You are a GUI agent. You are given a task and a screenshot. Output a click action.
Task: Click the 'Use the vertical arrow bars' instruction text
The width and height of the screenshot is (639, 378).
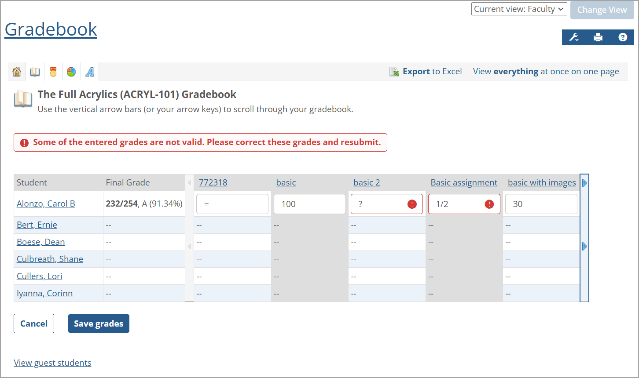click(195, 109)
